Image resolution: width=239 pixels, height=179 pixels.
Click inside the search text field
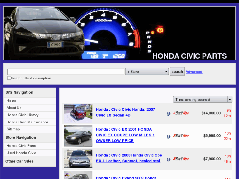coord(66,72)
